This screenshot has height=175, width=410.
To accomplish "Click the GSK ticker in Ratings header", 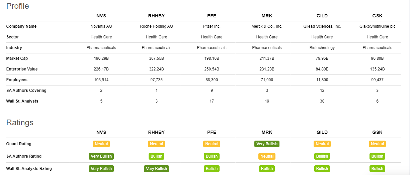I will tap(377, 132).
